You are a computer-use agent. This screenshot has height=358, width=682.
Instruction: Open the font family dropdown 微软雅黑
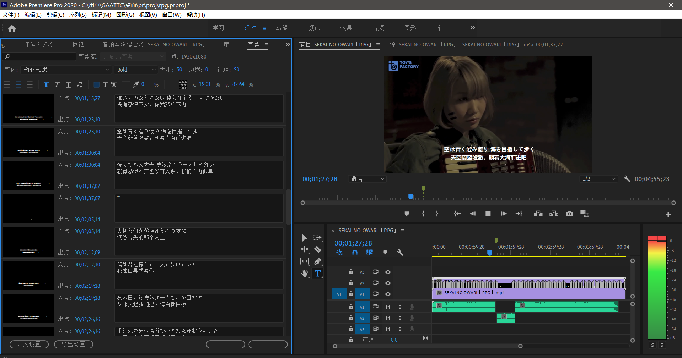tap(66, 70)
